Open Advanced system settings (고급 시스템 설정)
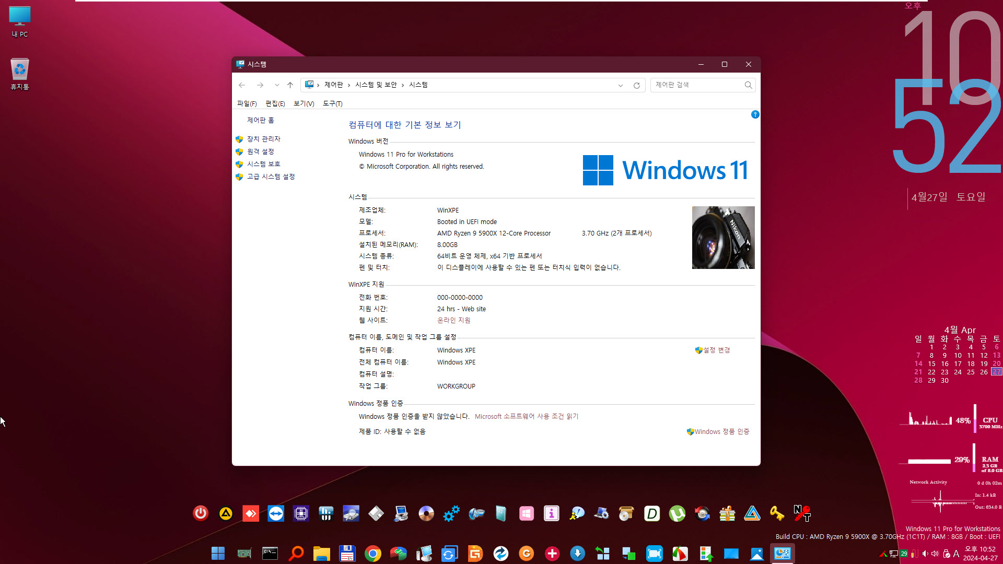The height and width of the screenshot is (564, 1003). 271,177
